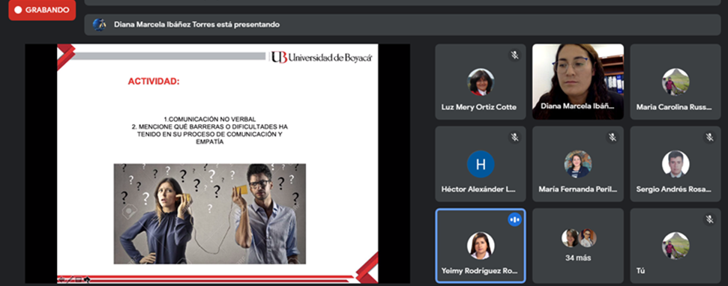
Task: Click the red ACTIVIDAD: heading on slide
Action: 154,82
